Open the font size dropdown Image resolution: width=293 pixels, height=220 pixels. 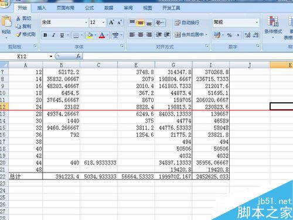point(103,22)
